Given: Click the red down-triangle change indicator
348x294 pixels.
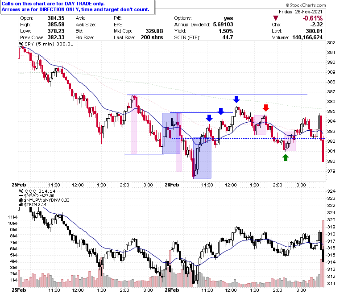Looking at the screenshot, I should (x=276, y=18).
